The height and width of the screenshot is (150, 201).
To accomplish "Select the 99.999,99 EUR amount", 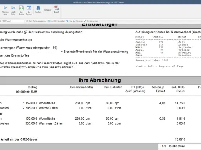I will point(27,92).
